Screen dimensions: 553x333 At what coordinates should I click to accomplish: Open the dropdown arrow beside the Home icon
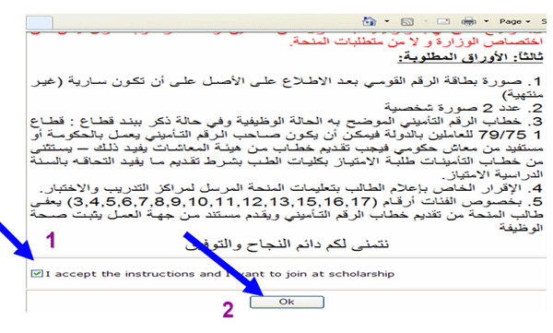(x=387, y=21)
